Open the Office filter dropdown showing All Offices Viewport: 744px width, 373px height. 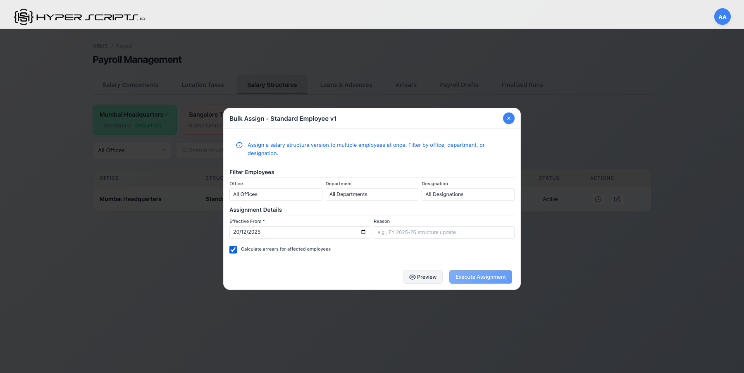coord(276,194)
